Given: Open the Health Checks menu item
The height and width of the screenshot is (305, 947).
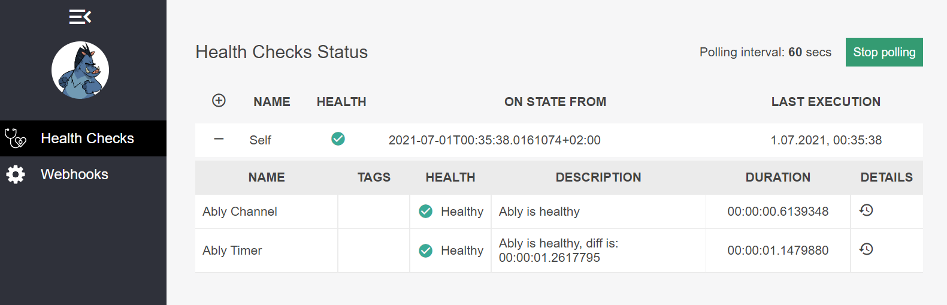Looking at the screenshot, I should tap(87, 138).
